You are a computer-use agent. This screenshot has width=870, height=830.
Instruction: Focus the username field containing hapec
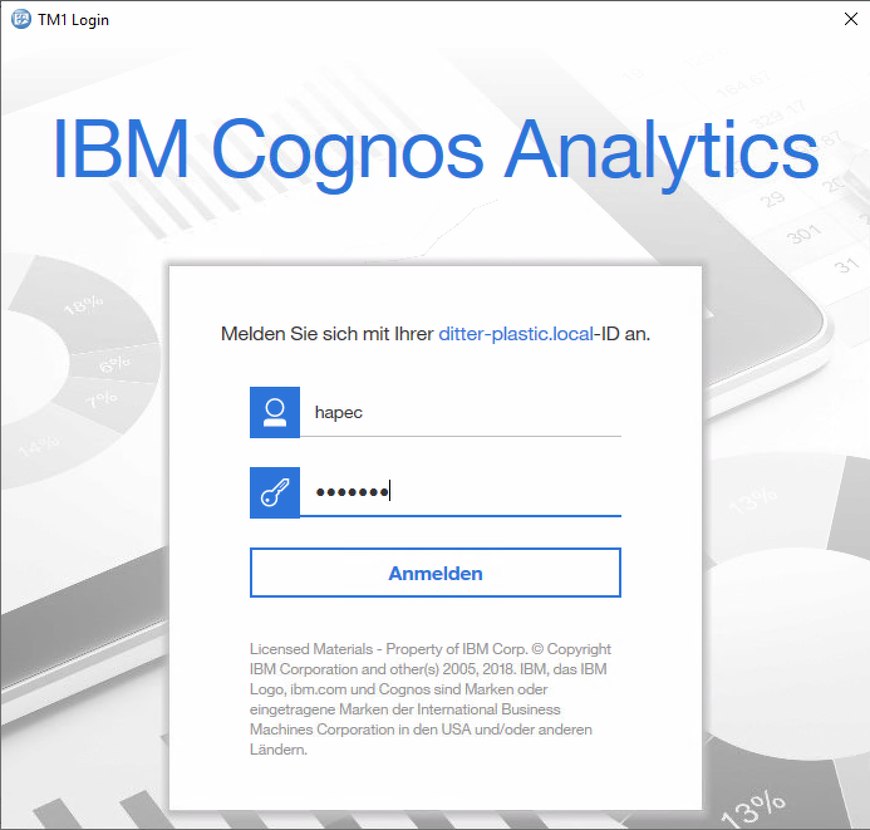tap(460, 412)
